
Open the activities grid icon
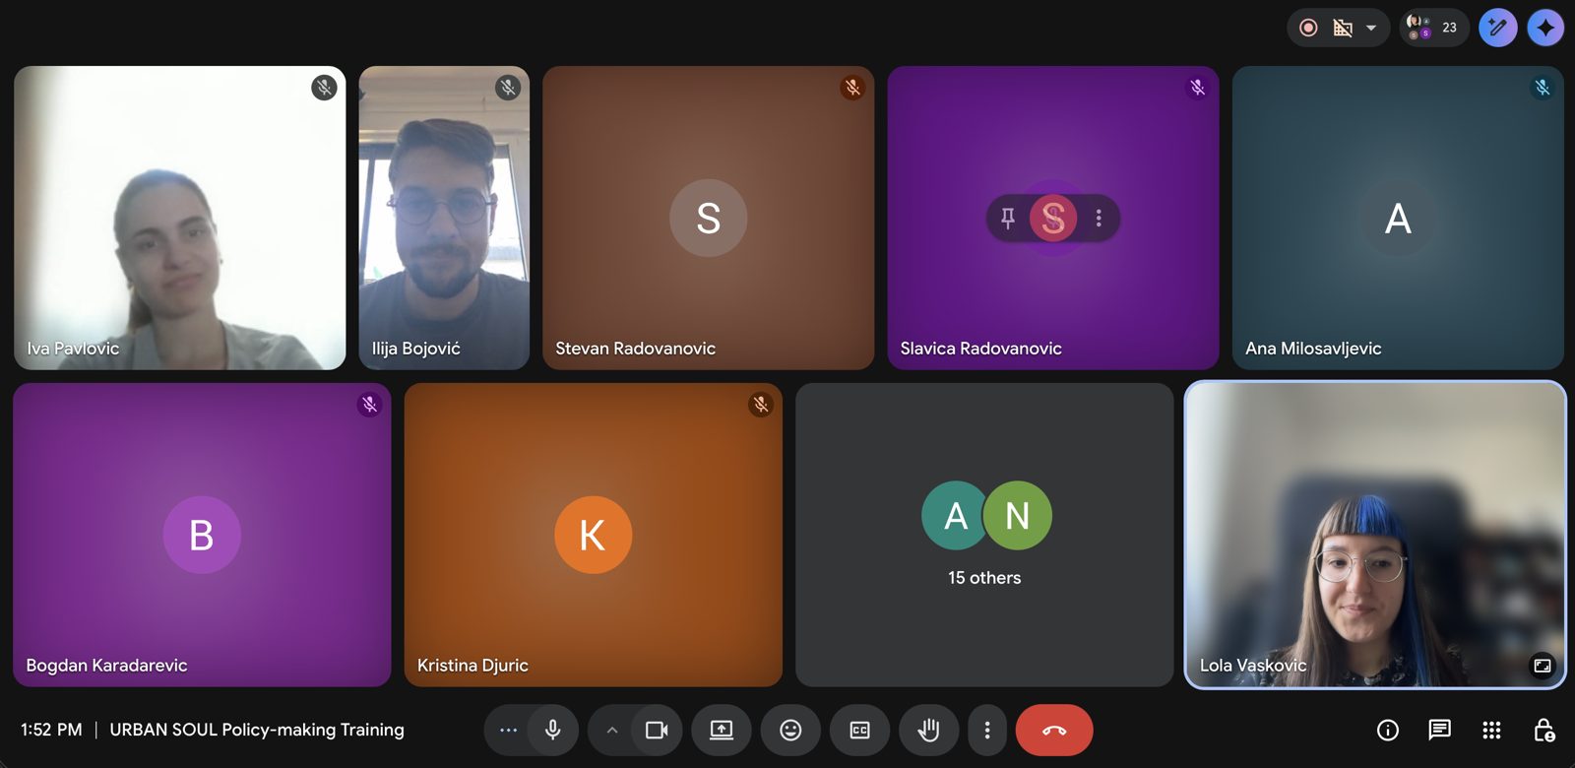pyautogui.click(x=1491, y=730)
